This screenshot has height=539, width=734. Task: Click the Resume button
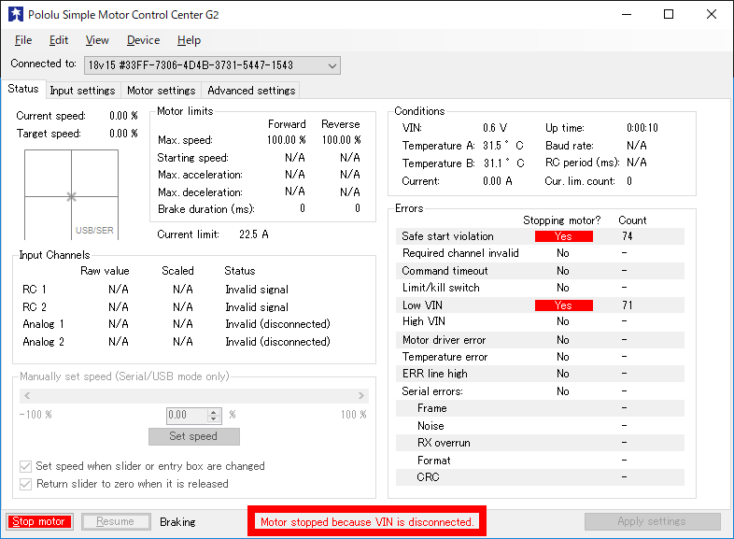tap(116, 521)
